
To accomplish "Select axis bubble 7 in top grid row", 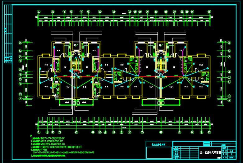I will coord(81,11).
